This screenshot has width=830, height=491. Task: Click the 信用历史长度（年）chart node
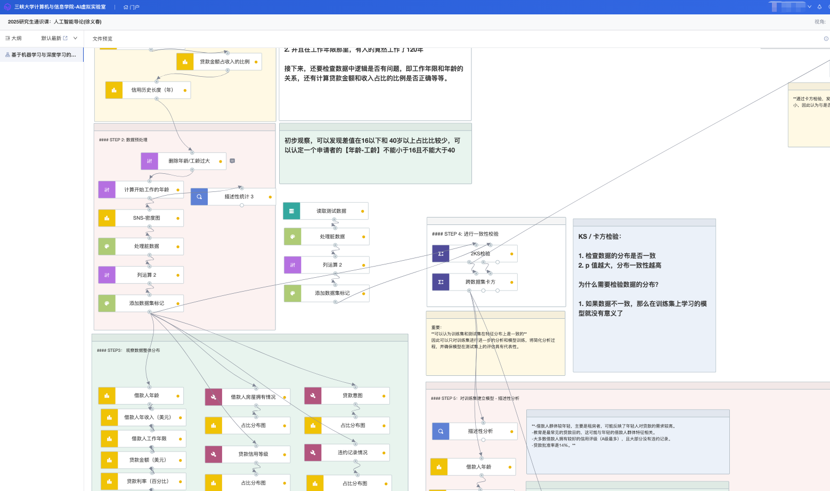[x=152, y=90]
